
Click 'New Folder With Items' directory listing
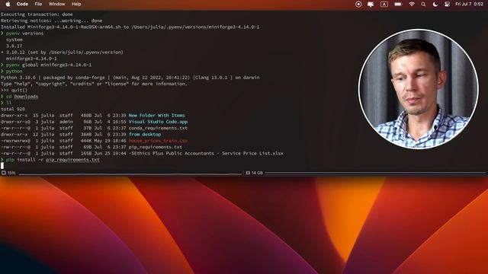(x=156, y=116)
